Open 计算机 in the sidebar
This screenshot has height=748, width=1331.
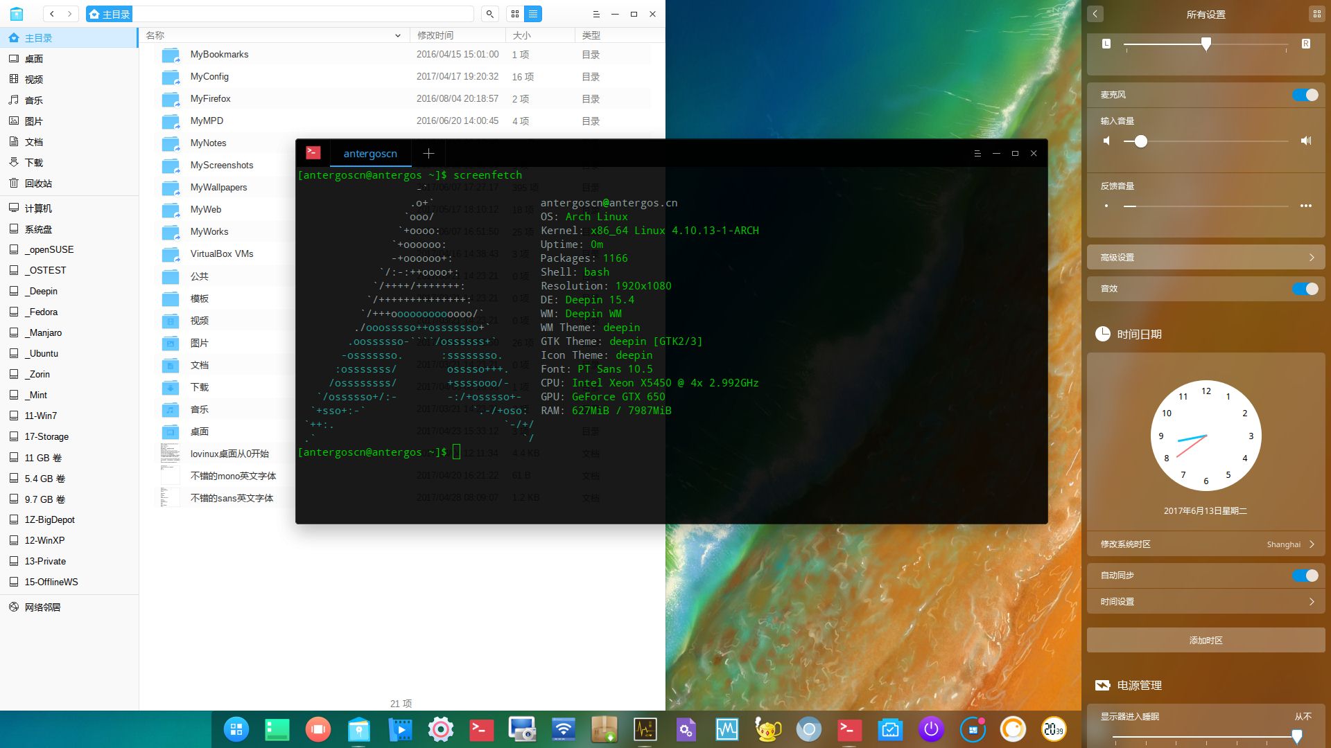click(69, 208)
